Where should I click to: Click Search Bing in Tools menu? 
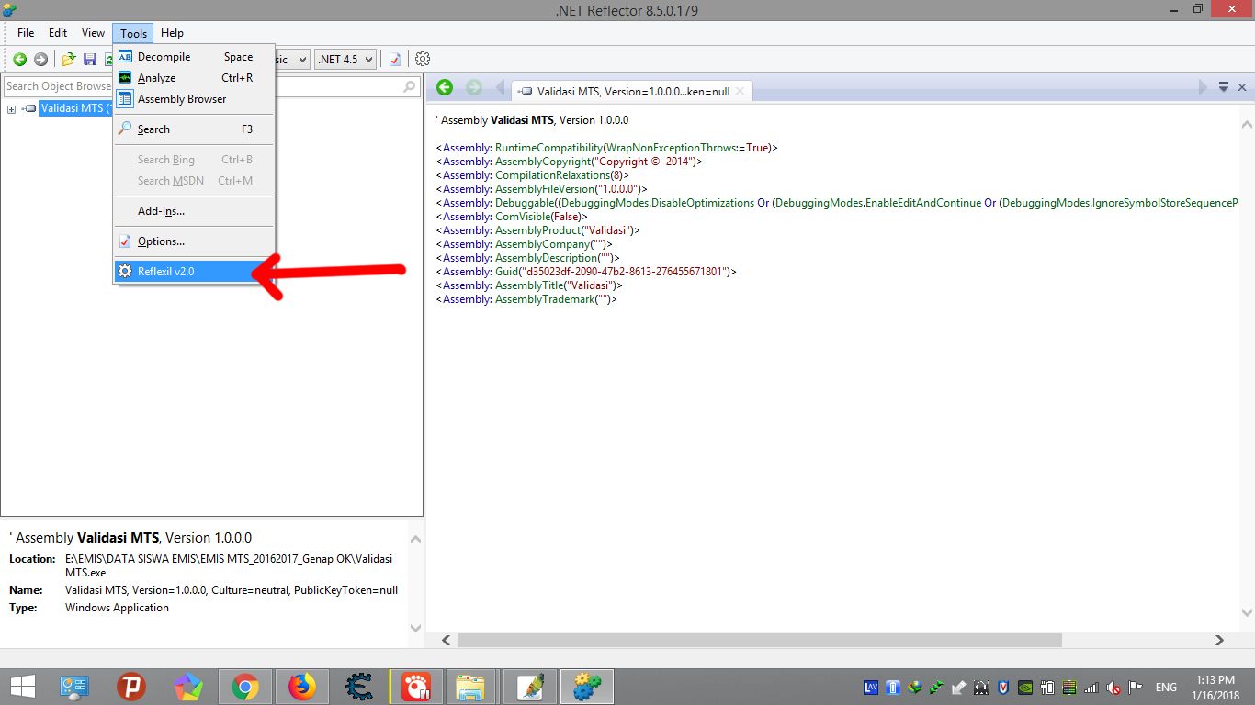pos(194,160)
